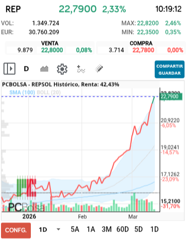Open the add indicator icon
Viewport: 191px width, 241px height.
[x=81, y=69]
